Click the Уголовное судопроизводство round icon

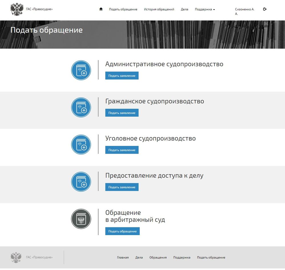[x=81, y=144]
